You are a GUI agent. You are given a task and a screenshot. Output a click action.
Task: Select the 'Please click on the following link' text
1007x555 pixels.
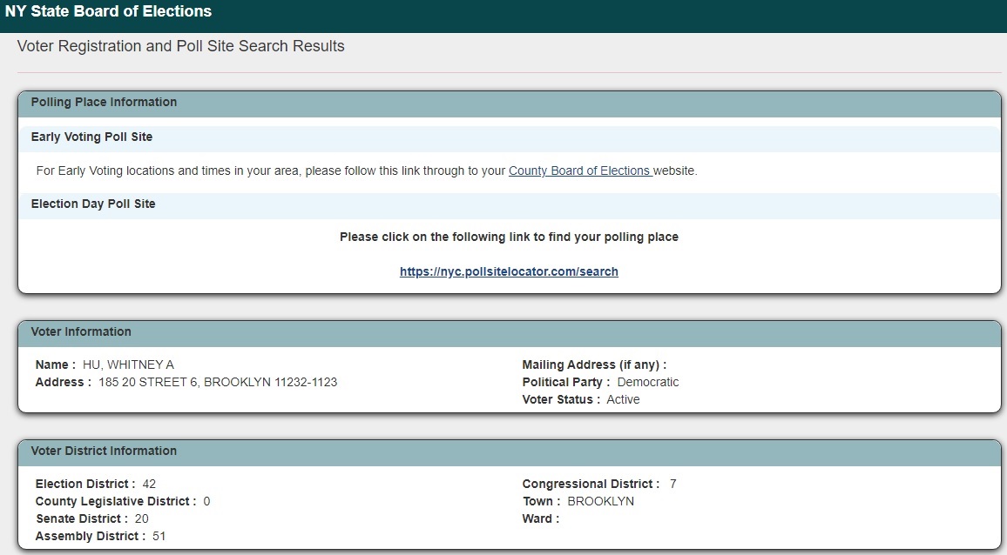click(x=509, y=237)
